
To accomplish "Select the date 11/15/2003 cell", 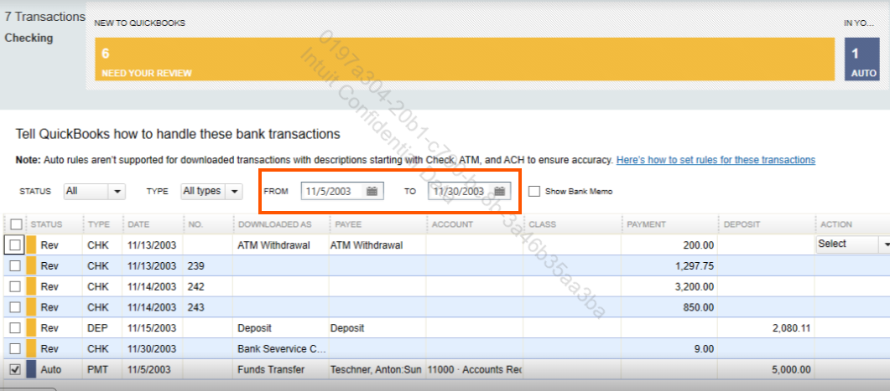I will [152, 328].
